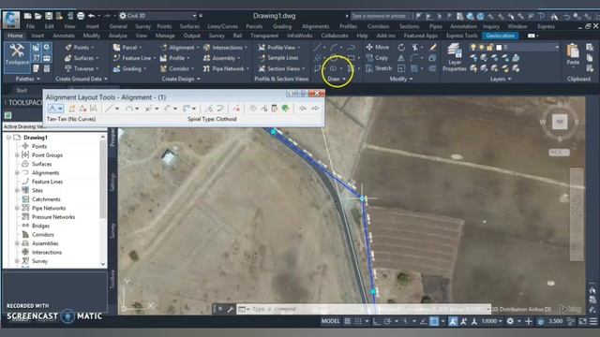The image size is (600, 337).
Task: Click the Feature Line button
Action: (x=134, y=58)
